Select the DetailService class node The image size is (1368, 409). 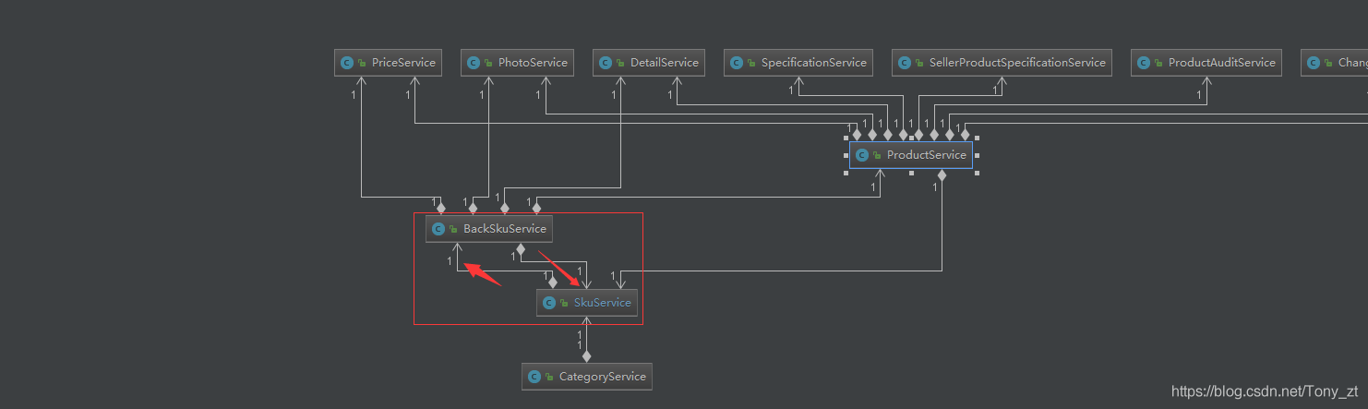(650, 63)
